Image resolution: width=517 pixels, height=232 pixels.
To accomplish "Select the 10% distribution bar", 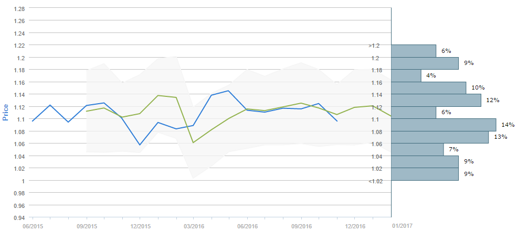I will click(x=429, y=87).
